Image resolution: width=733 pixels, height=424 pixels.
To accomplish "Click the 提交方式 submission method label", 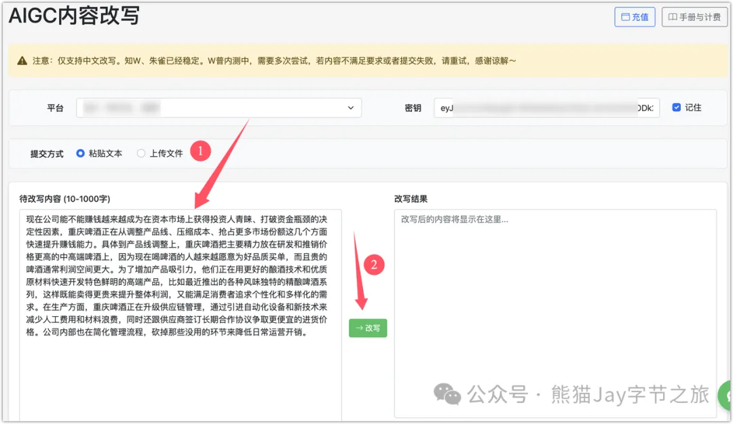I will pyautogui.click(x=47, y=154).
